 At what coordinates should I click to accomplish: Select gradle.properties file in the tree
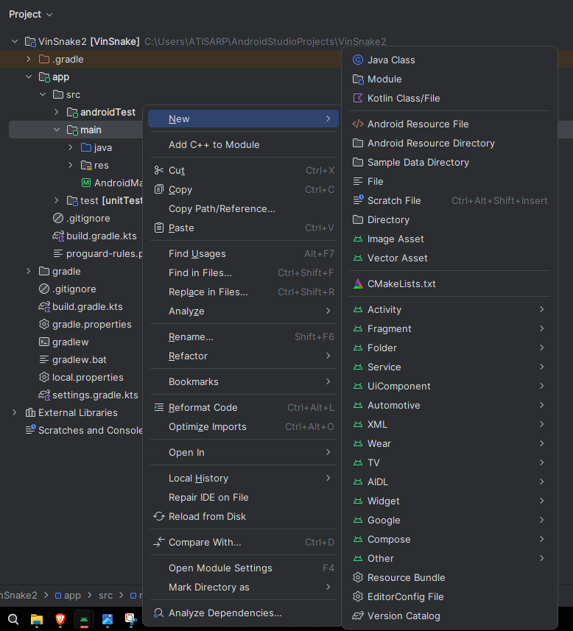click(91, 324)
